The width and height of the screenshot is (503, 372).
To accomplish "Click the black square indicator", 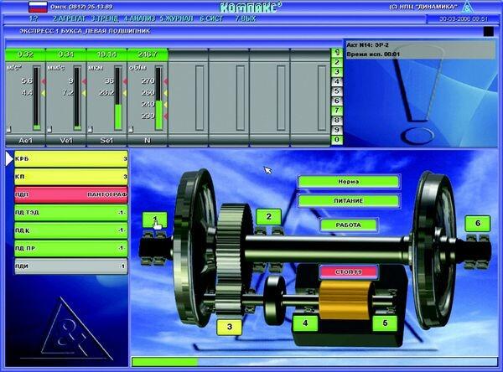I will pos(488,32).
